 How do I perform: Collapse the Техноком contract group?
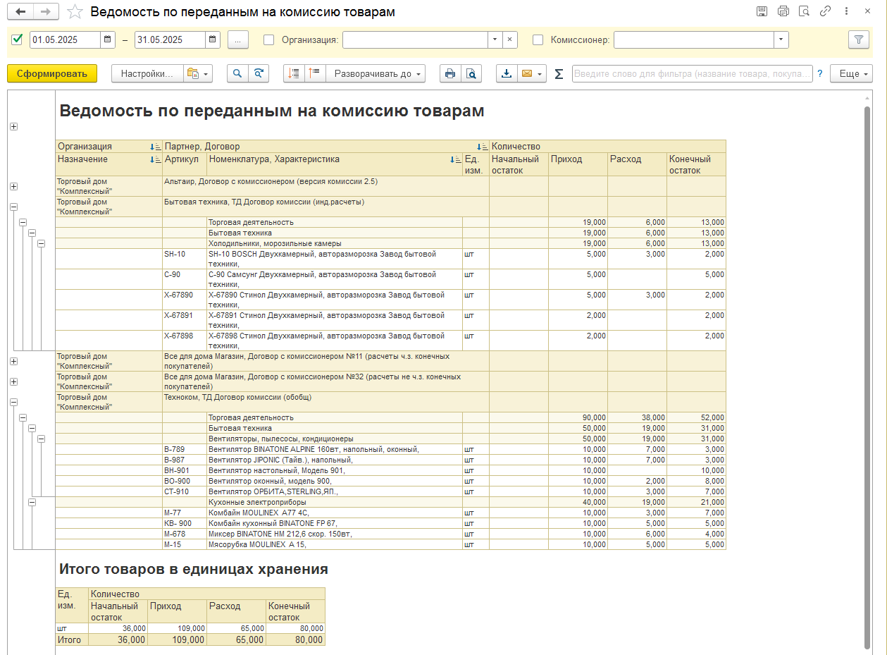tap(14, 402)
